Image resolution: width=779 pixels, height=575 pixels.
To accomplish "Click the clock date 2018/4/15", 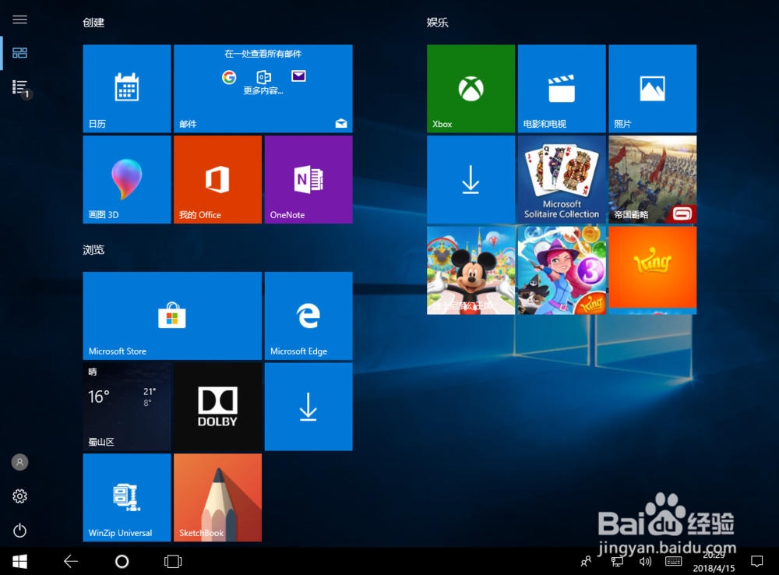I will coord(714,568).
